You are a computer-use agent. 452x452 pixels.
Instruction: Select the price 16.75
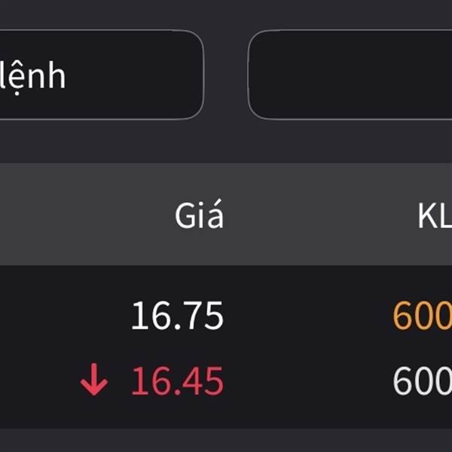tap(177, 316)
